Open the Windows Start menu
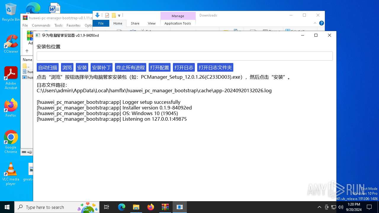The image size is (379, 213). tap(7, 207)
